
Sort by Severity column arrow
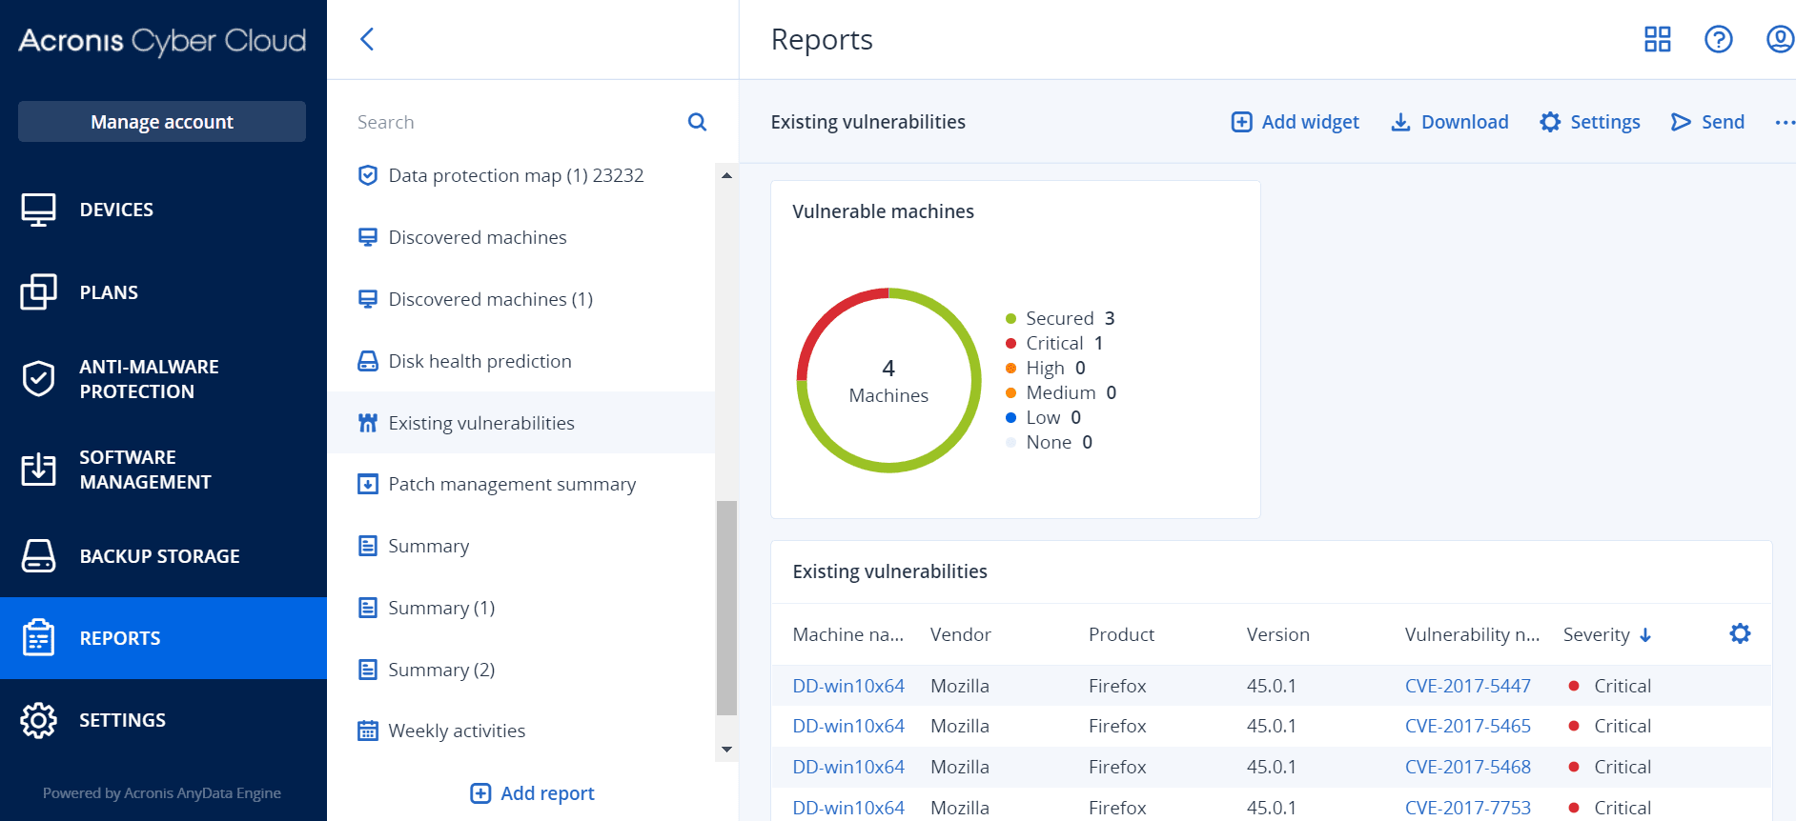(x=1645, y=635)
